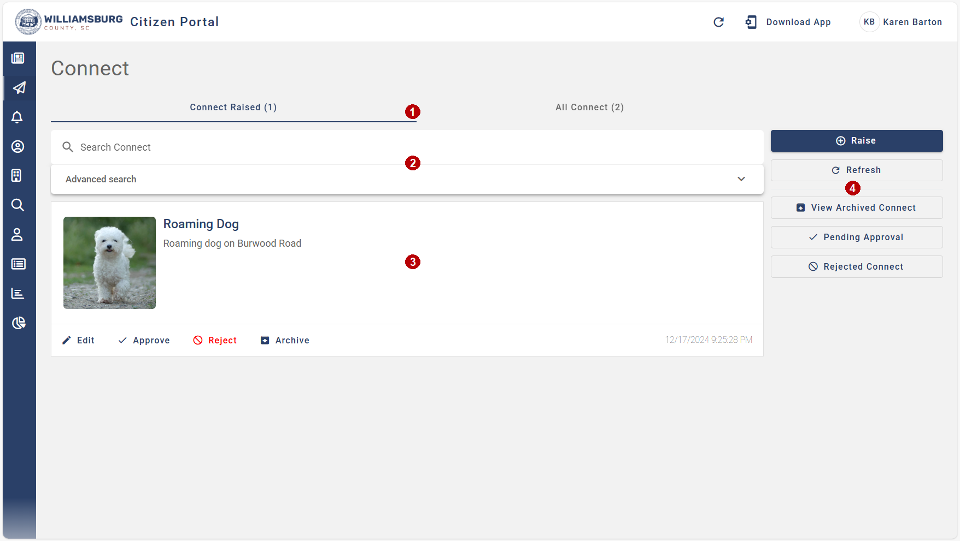Open the search magnifier sidebar icon
Screen dimensions: 960x541
coord(17,205)
